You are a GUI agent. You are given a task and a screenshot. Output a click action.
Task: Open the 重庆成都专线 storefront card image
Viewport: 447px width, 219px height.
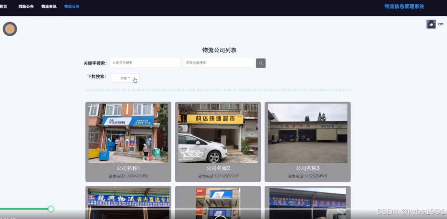coord(308,203)
